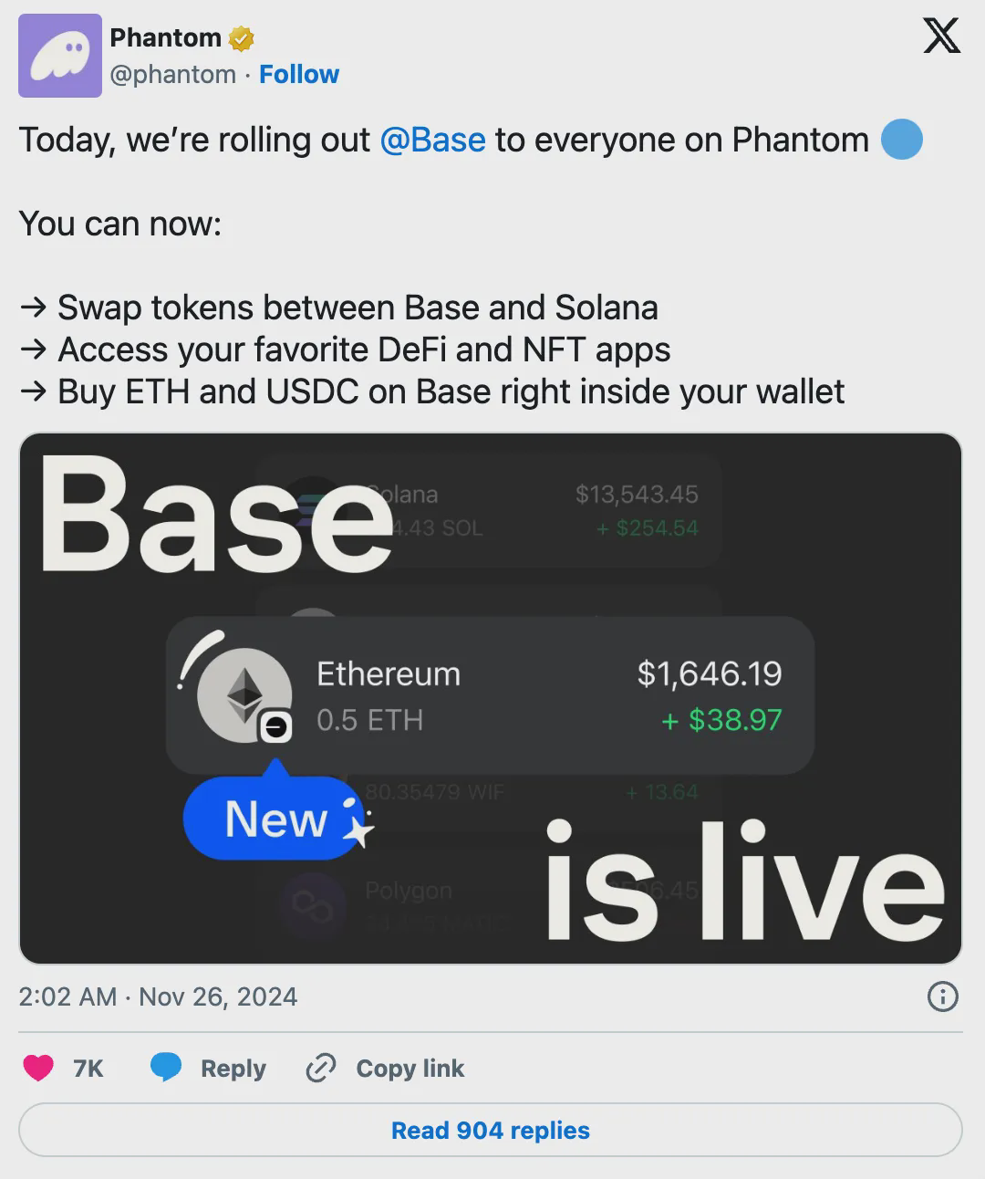Click the Reply button label
Image resolution: width=985 pixels, height=1179 pixels.
tap(233, 1069)
